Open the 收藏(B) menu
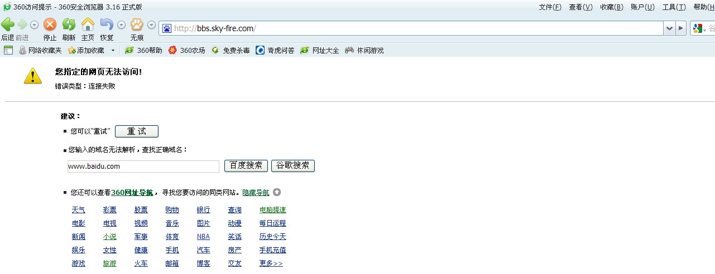The height and width of the screenshot is (274, 715). coord(612,7)
